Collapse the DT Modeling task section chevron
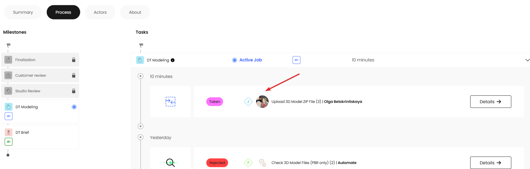 tap(527, 60)
